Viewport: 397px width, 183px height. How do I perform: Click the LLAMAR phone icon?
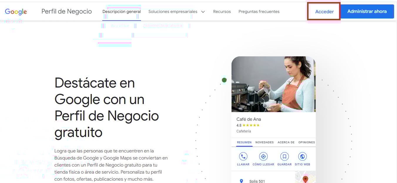(243, 156)
